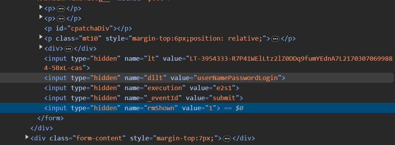Select the name value "lt"
395x145 pixels.
151,59
